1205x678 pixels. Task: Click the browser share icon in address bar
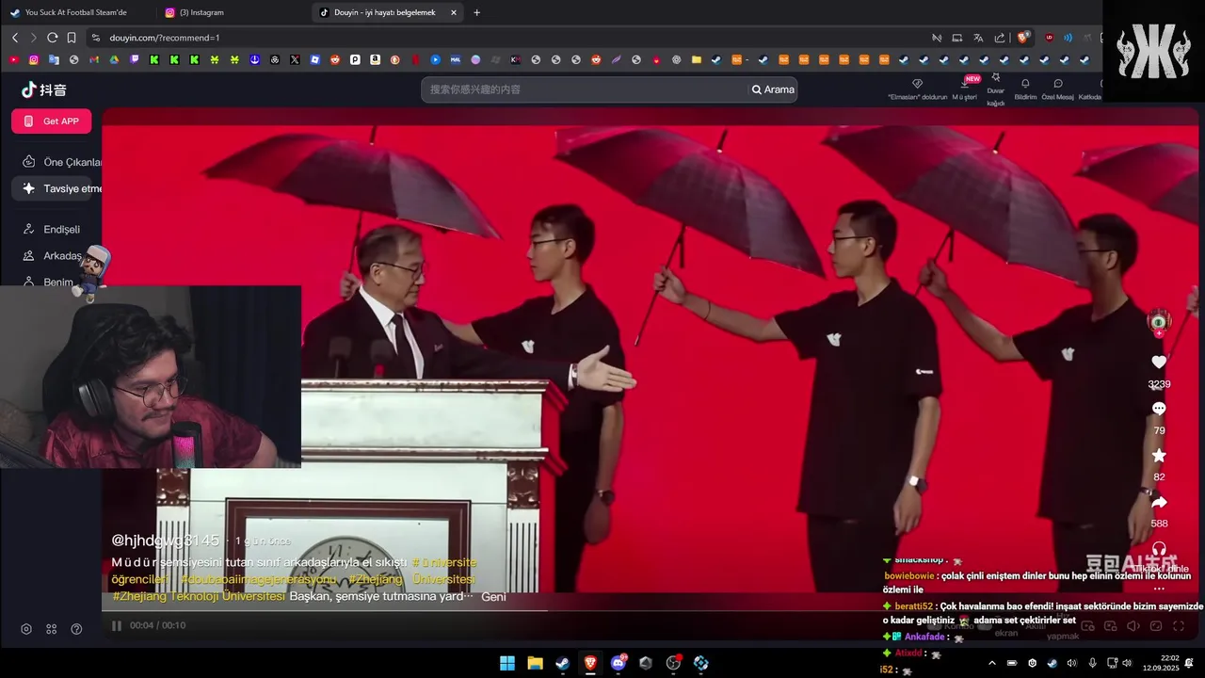click(x=1000, y=38)
